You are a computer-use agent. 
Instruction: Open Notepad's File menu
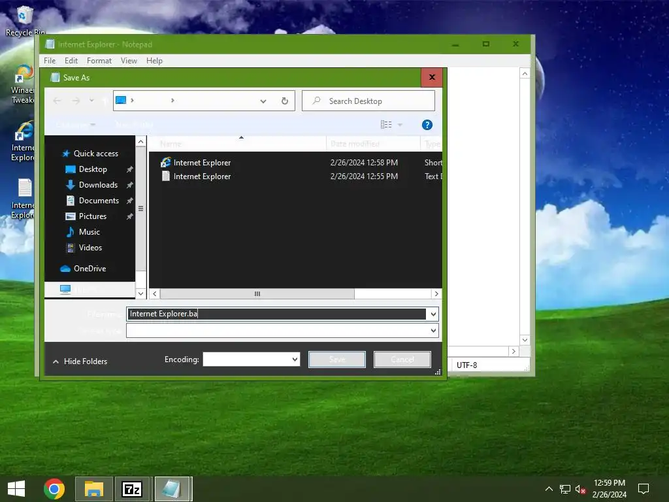(50, 61)
